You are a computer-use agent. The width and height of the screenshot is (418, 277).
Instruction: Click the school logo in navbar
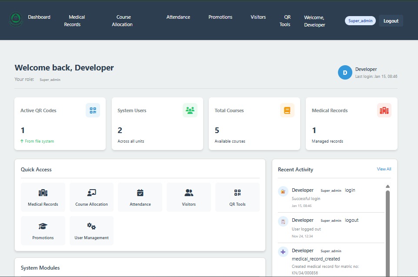pyautogui.click(x=15, y=20)
